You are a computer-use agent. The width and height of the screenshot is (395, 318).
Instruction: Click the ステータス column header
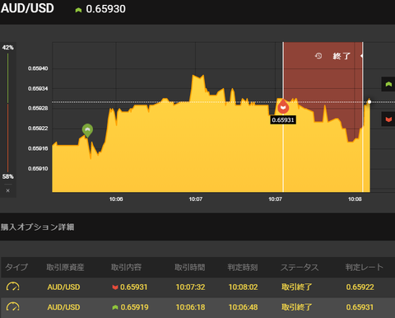click(x=300, y=267)
